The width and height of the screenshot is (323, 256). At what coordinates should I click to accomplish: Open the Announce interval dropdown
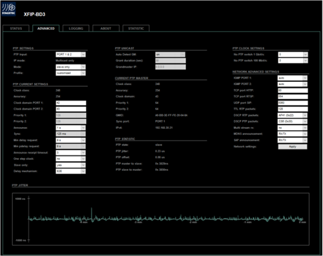coord(70,128)
